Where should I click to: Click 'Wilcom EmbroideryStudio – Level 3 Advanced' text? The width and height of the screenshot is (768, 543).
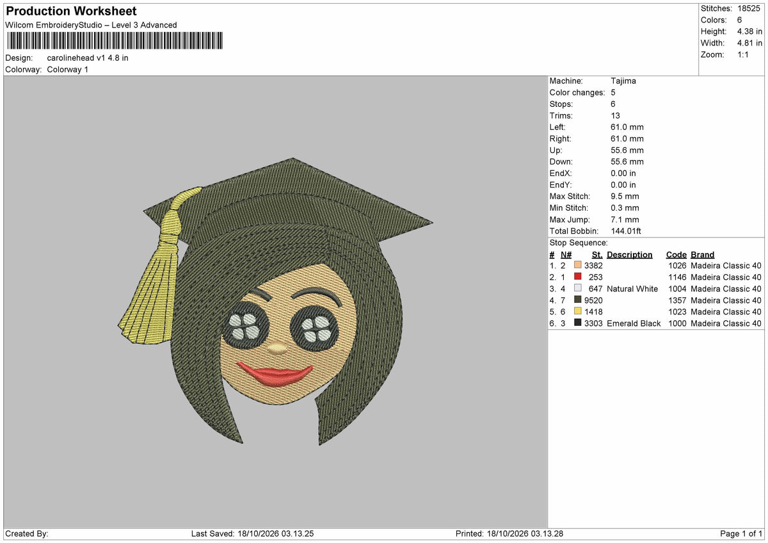point(91,25)
